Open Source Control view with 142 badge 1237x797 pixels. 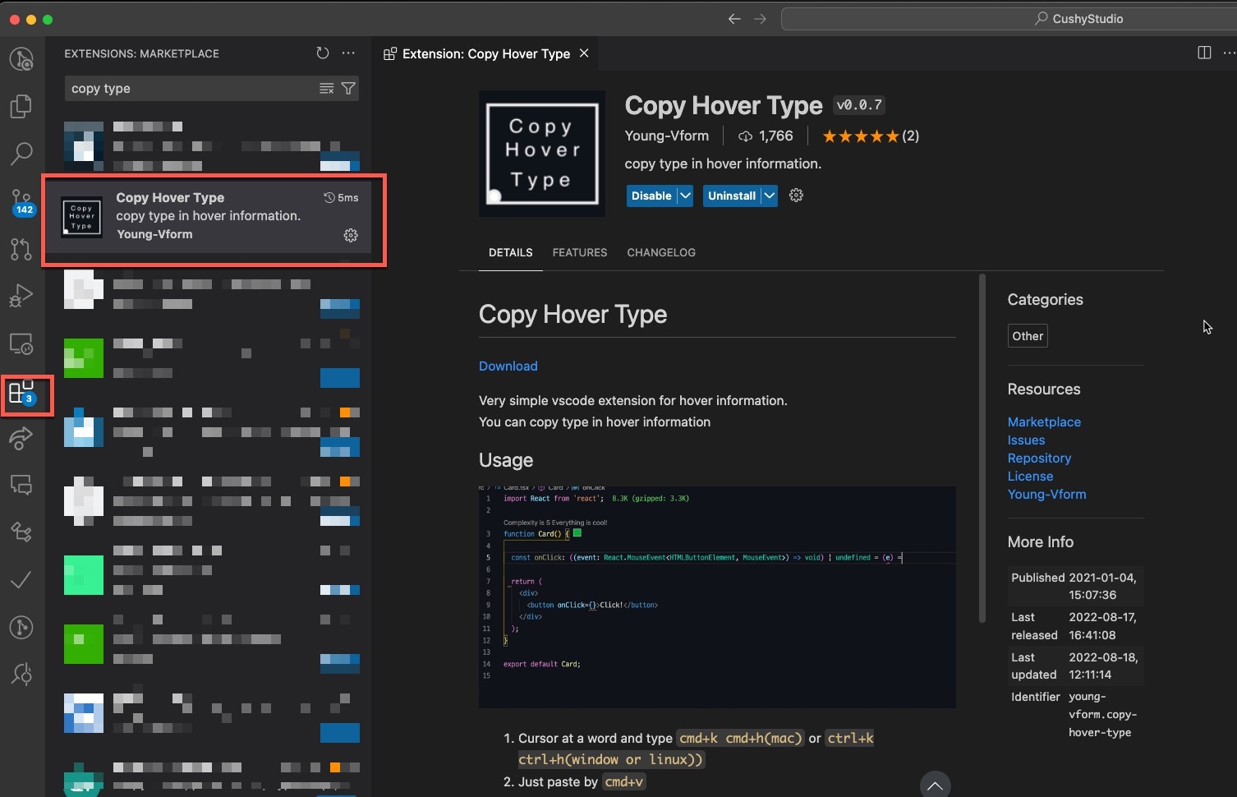point(21,200)
